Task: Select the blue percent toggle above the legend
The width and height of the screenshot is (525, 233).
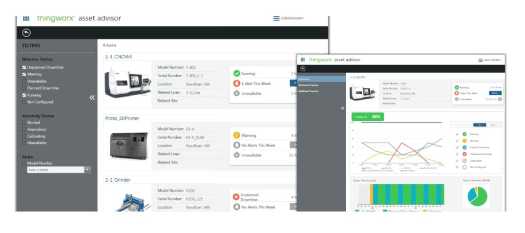Action: (480, 125)
